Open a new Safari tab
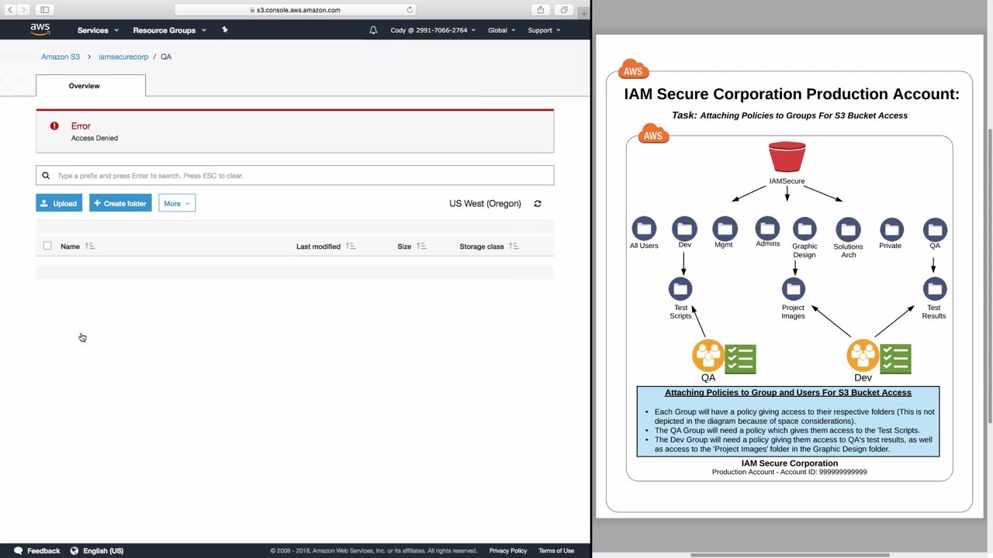 point(584,12)
